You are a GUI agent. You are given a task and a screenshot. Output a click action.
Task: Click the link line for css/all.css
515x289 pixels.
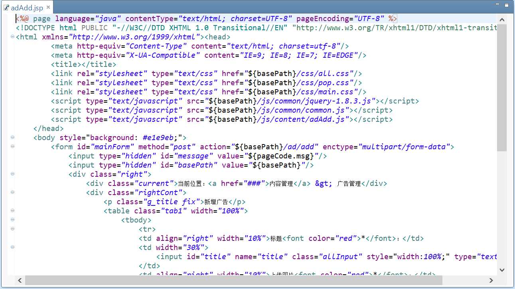(x=206, y=74)
